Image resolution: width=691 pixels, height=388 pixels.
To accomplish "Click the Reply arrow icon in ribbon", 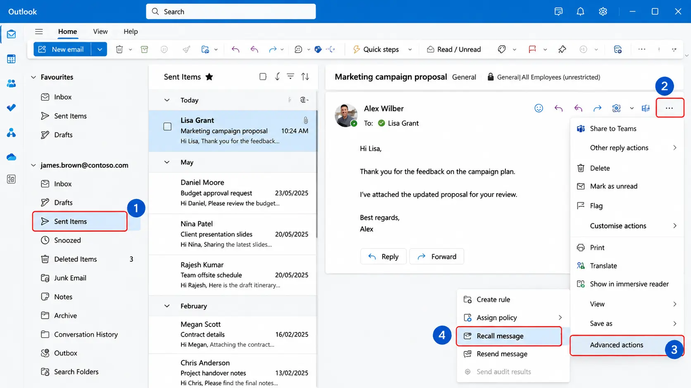I will click(x=235, y=50).
